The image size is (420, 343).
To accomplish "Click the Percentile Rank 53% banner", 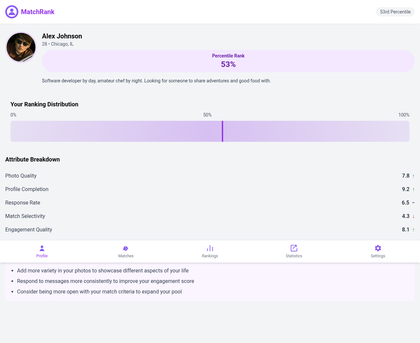I will pyautogui.click(x=228, y=61).
